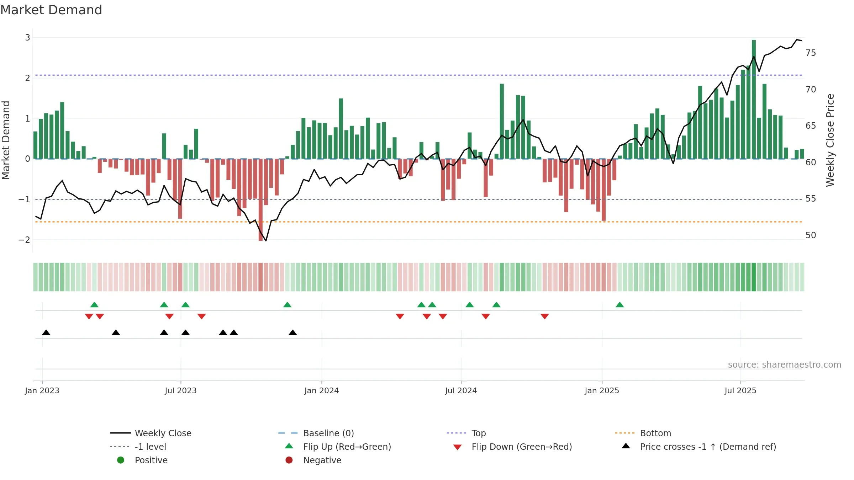Click the Weekly Close black line legend symbol

tap(121, 433)
